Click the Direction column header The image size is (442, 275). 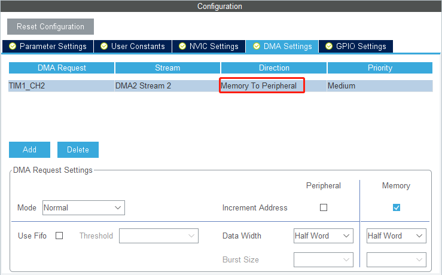[x=274, y=68]
